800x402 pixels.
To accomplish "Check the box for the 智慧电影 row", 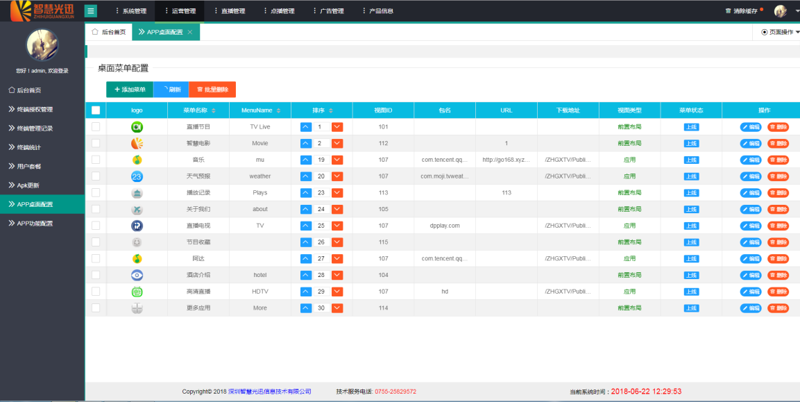I will point(96,143).
